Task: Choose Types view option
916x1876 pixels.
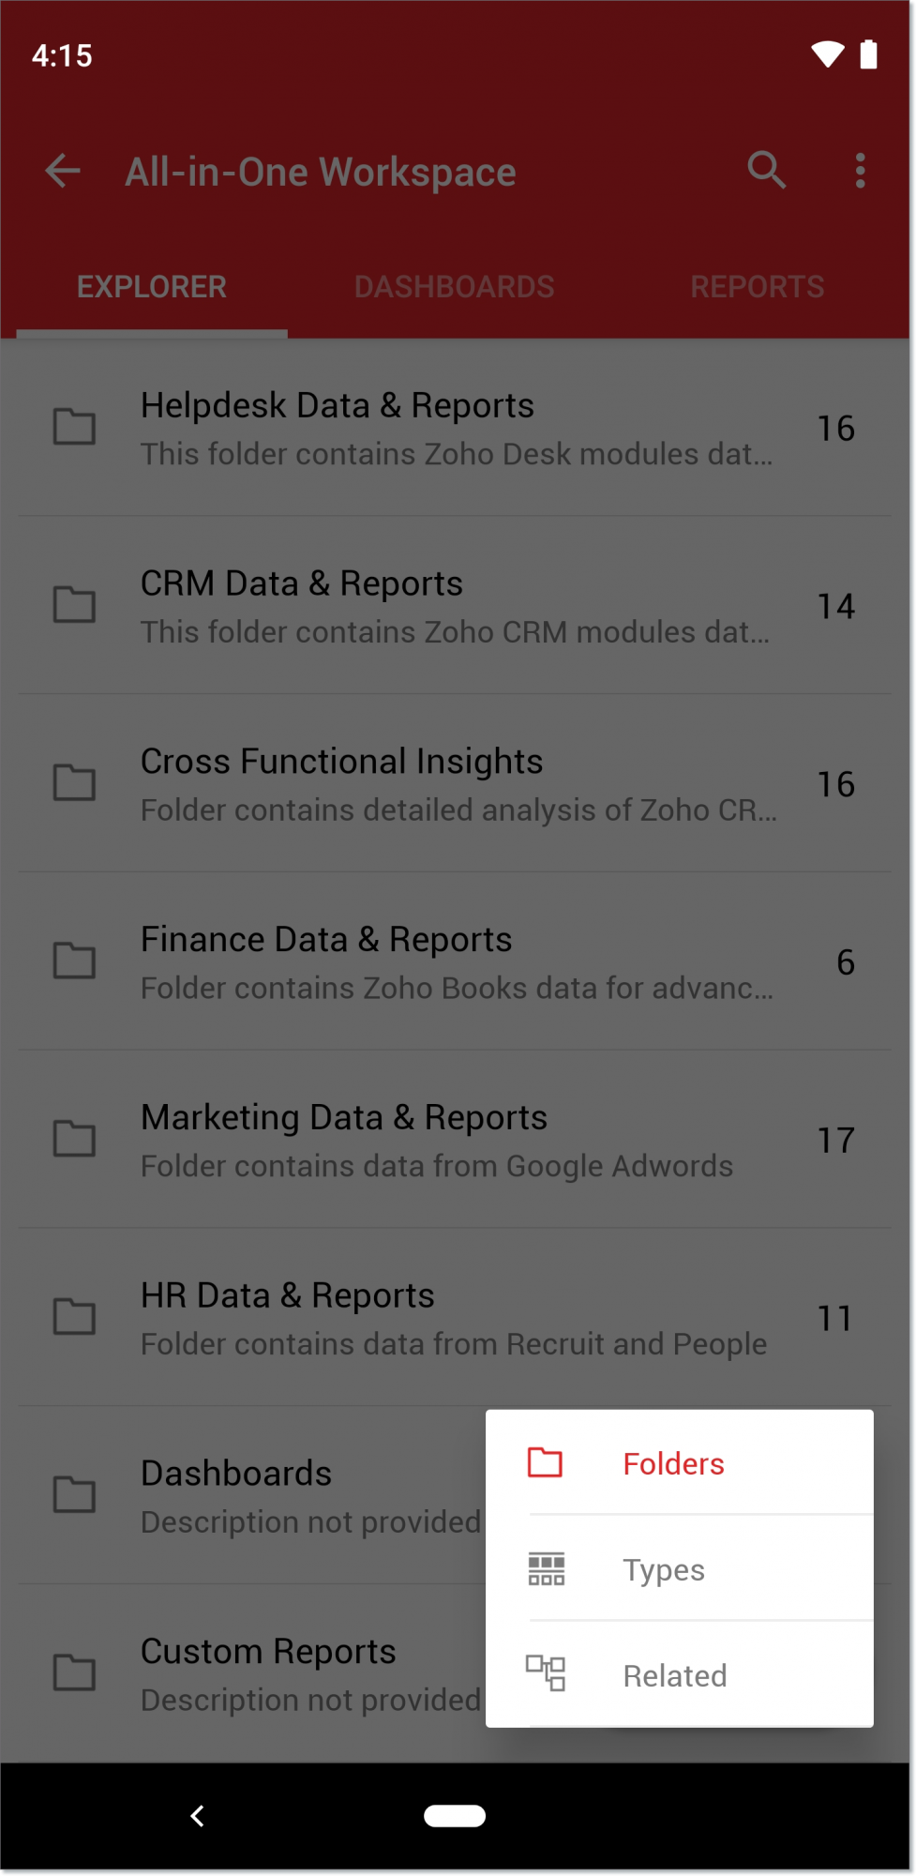Action: pos(664,1570)
